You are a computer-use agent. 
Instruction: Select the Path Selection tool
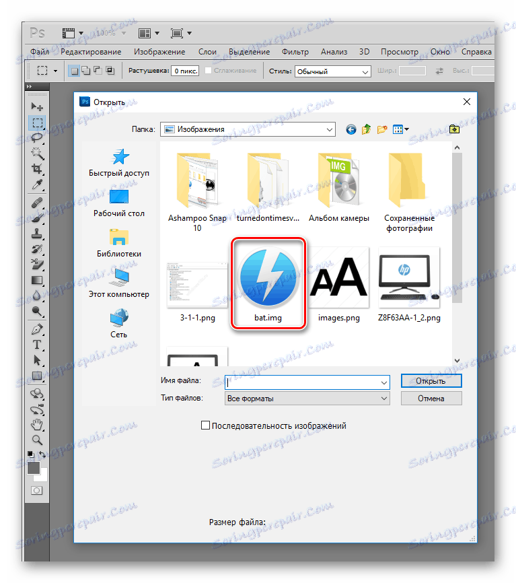37,360
